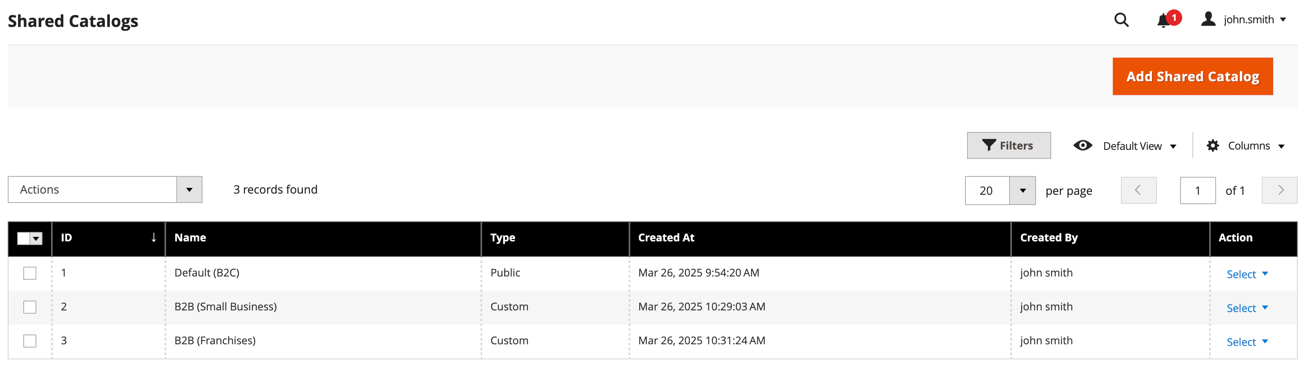The width and height of the screenshot is (1312, 379).
Task: Click the previous page left arrow
Action: (1139, 190)
